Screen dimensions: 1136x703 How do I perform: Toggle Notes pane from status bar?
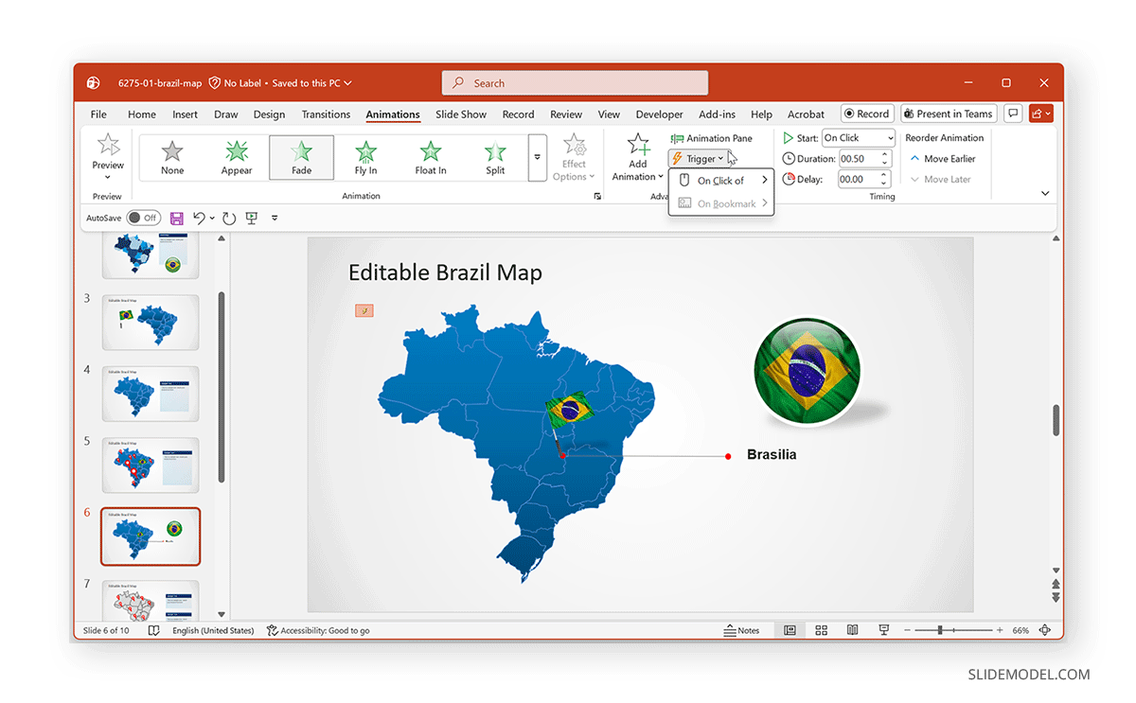pos(741,630)
